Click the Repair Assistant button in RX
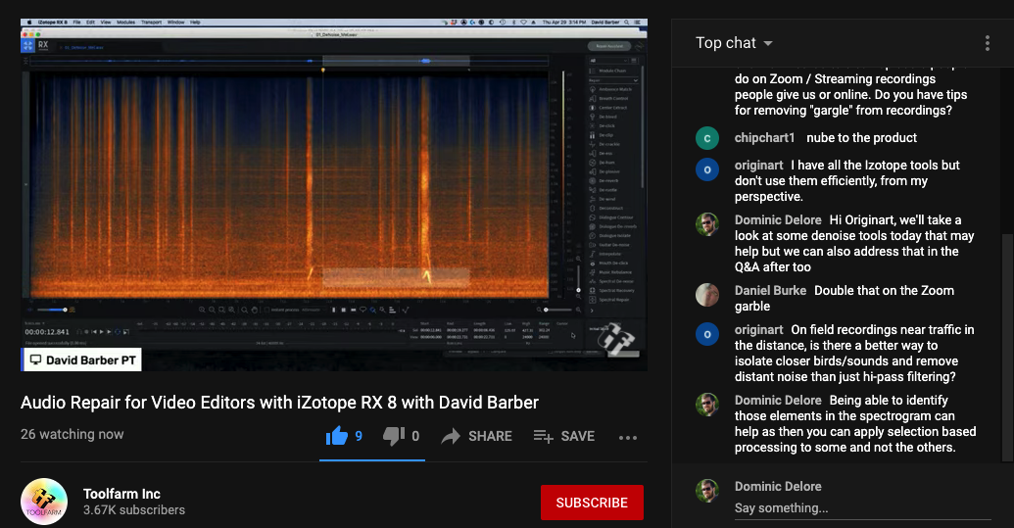This screenshot has height=528, width=1014. click(x=609, y=46)
